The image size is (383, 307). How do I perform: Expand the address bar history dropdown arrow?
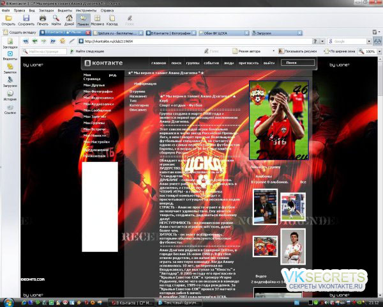322,42
